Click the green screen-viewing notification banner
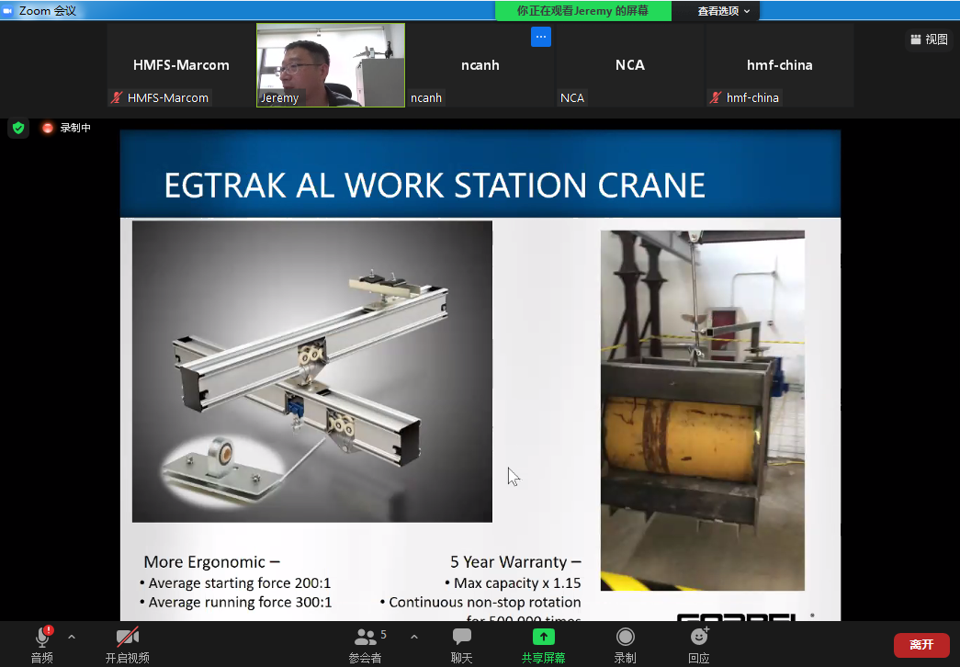Image resolution: width=960 pixels, height=667 pixels. coord(582,11)
